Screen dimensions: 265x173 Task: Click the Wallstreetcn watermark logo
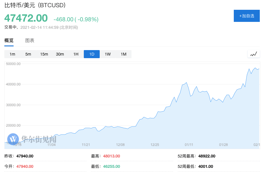point(32,139)
